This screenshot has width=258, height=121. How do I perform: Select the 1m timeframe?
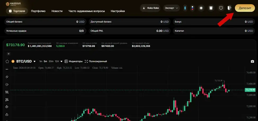tap(41, 61)
